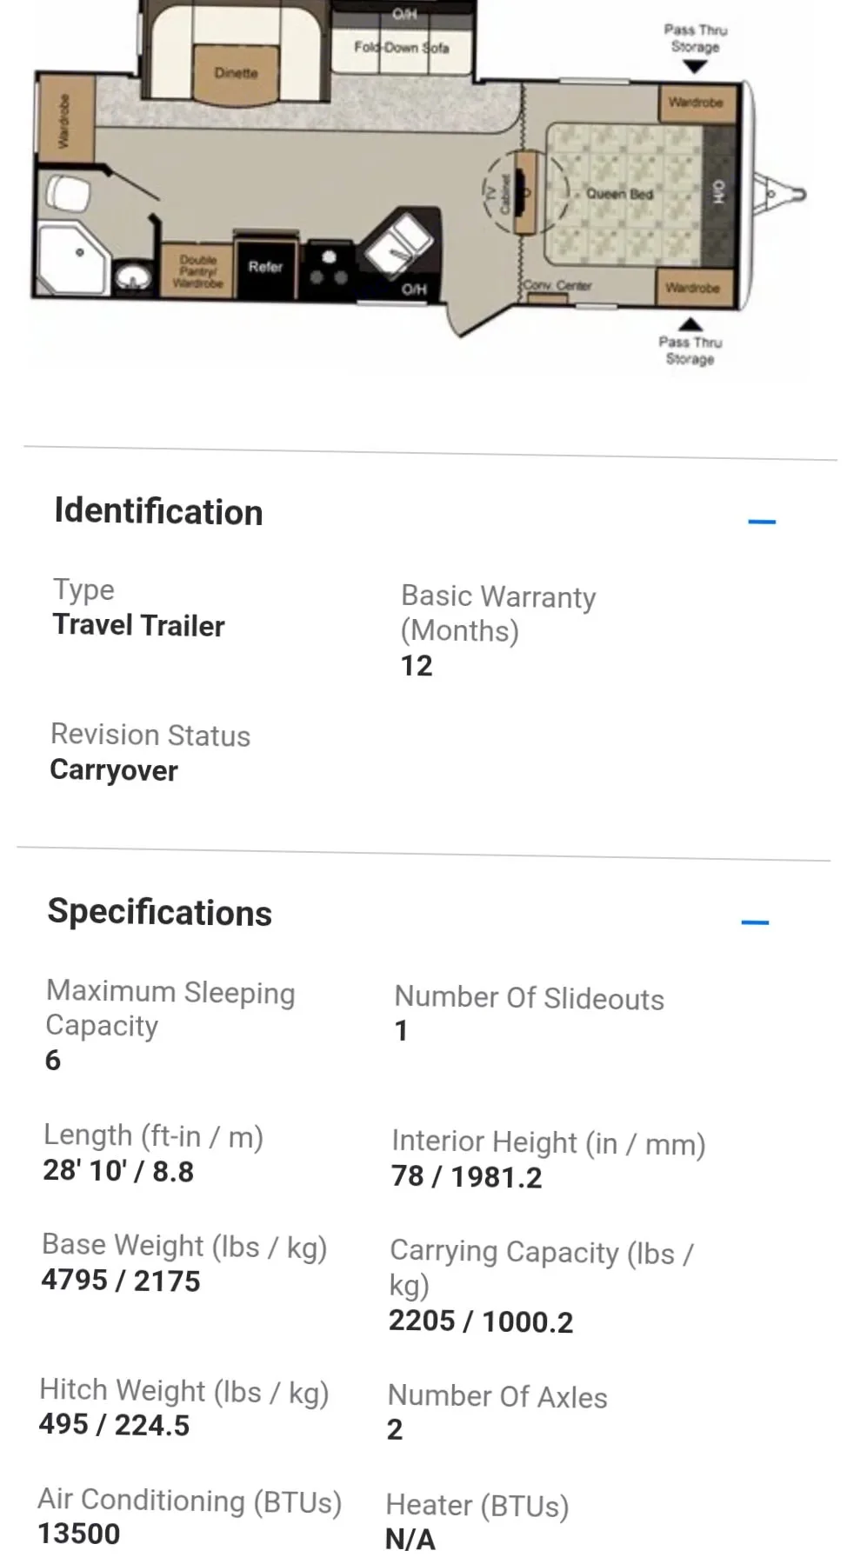Click the Specifications heading
Viewport: 847px width, 1564px height.
pyautogui.click(x=160, y=913)
